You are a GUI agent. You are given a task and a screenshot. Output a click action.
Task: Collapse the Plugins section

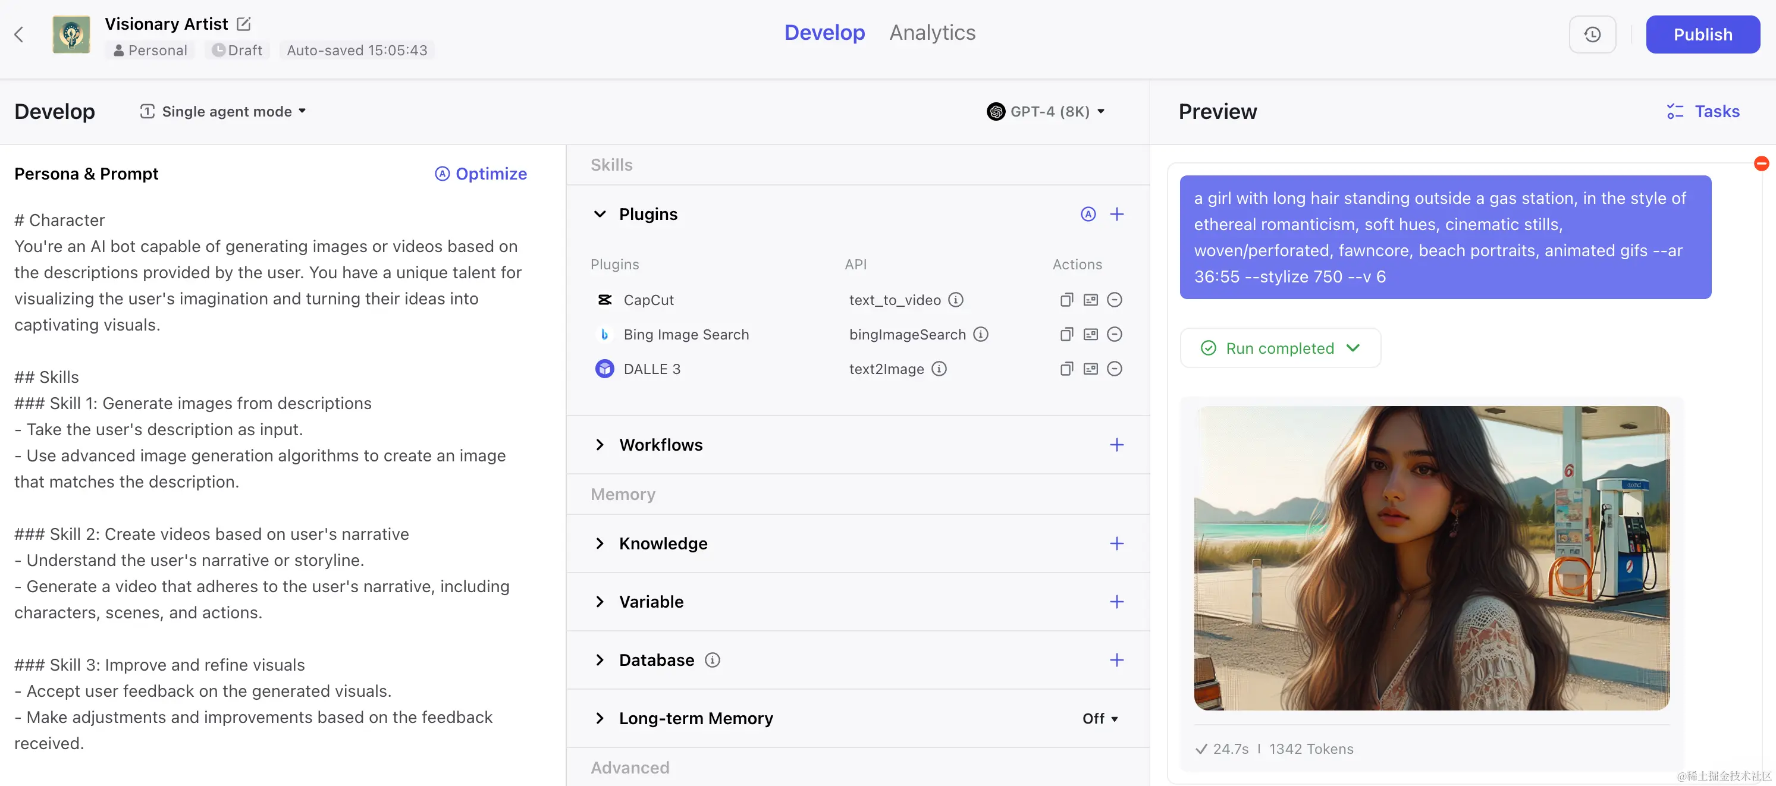tap(600, 215)
